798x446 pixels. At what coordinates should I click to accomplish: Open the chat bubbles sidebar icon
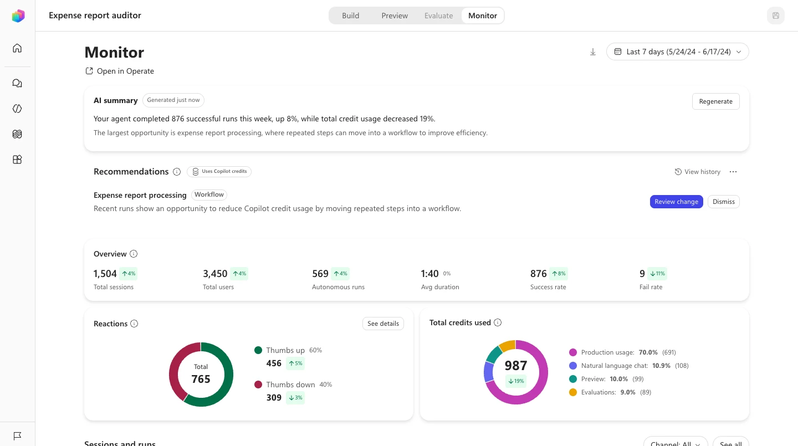[x=17, y=83]
